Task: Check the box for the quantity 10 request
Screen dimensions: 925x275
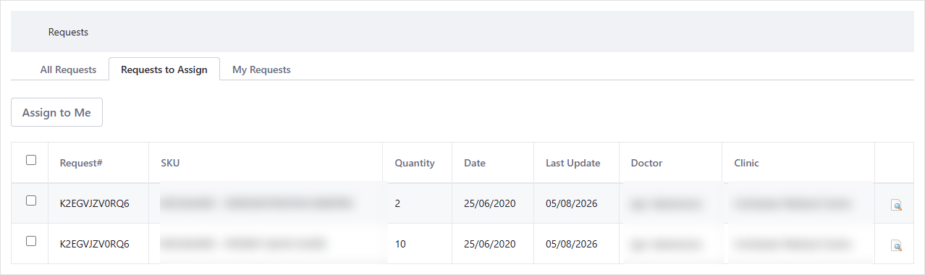Action: [x=31, y=241]
